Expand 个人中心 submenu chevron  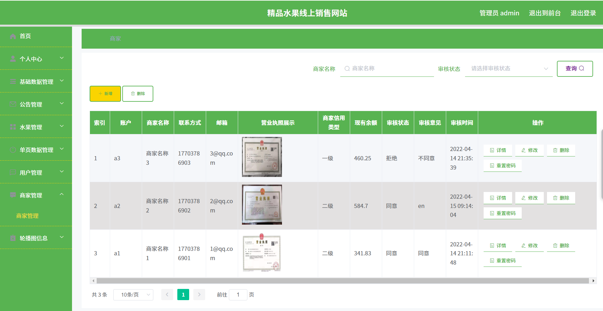[x=62, y=58]
